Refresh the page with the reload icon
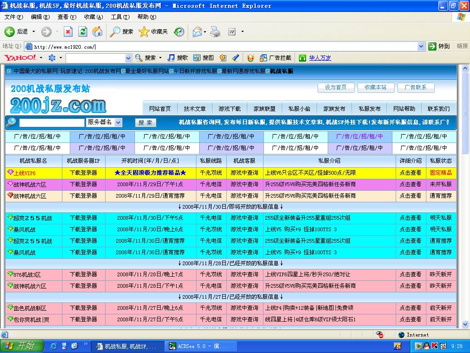The width and height of the screenshot is (470, 353). (83, 32)
